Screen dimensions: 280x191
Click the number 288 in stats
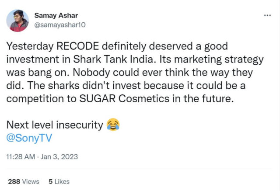click(14, 181)
